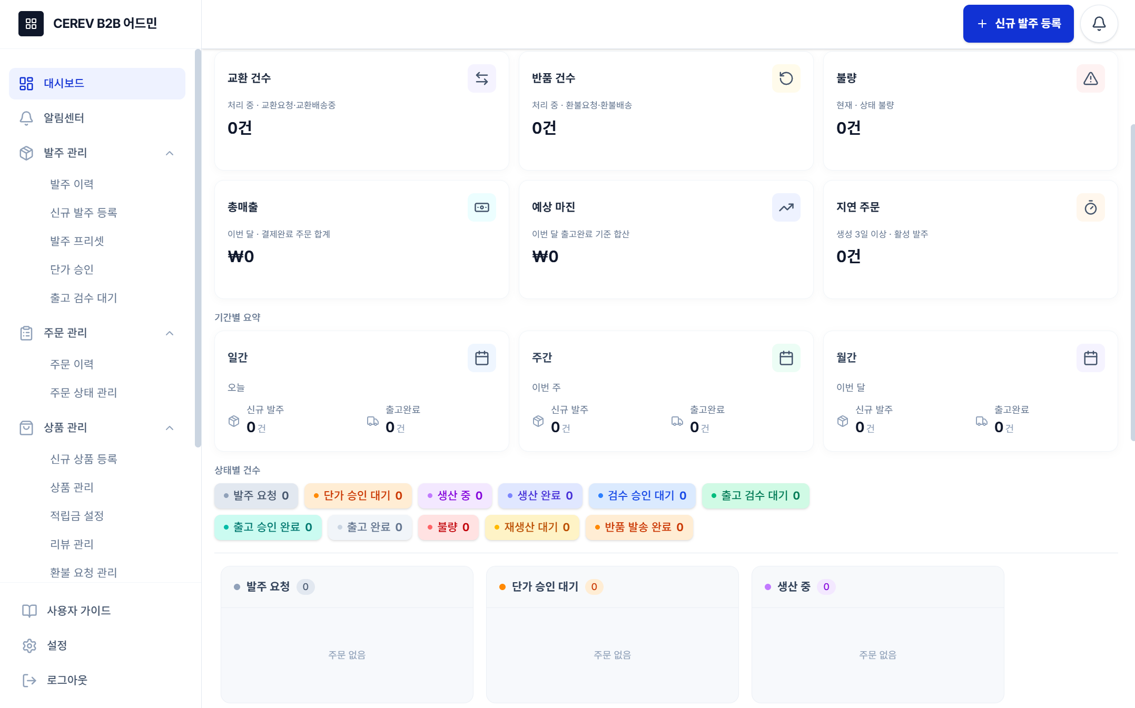This screenshot has width=1135, height=708.
Task: Click the warning triangle icon on 불량 card
Action: 1090,78
